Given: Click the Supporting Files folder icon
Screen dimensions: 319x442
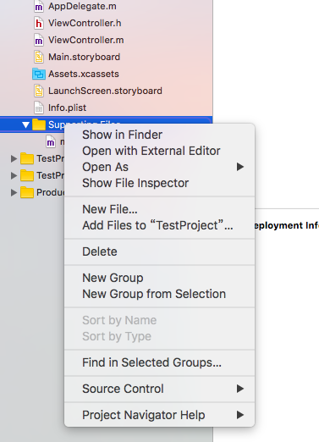Looking at the screenshot, I should (39, 124).
